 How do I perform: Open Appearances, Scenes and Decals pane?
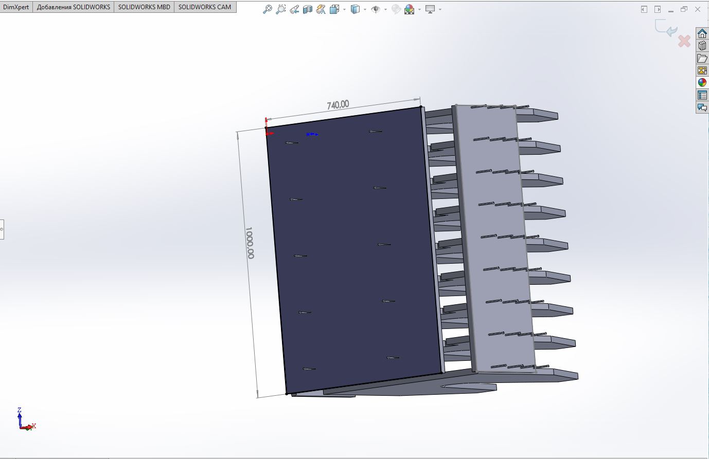(x=702, y=83)
